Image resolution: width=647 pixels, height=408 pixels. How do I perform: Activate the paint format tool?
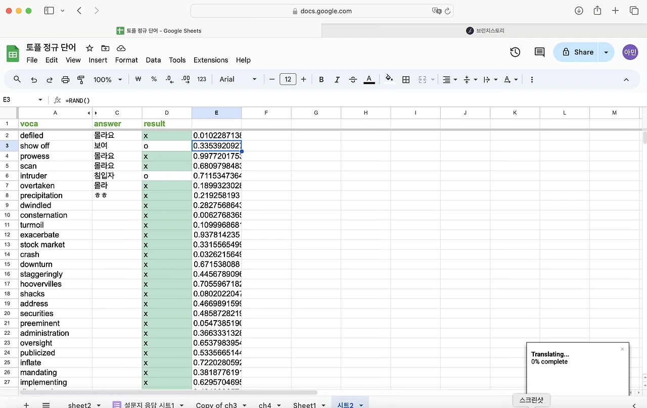81,79
